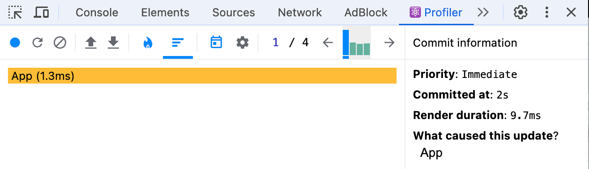Load a saved profile with upload icon
Image resolution: width=589 pixels, height=169 pixels.
[x=91, y=43]
